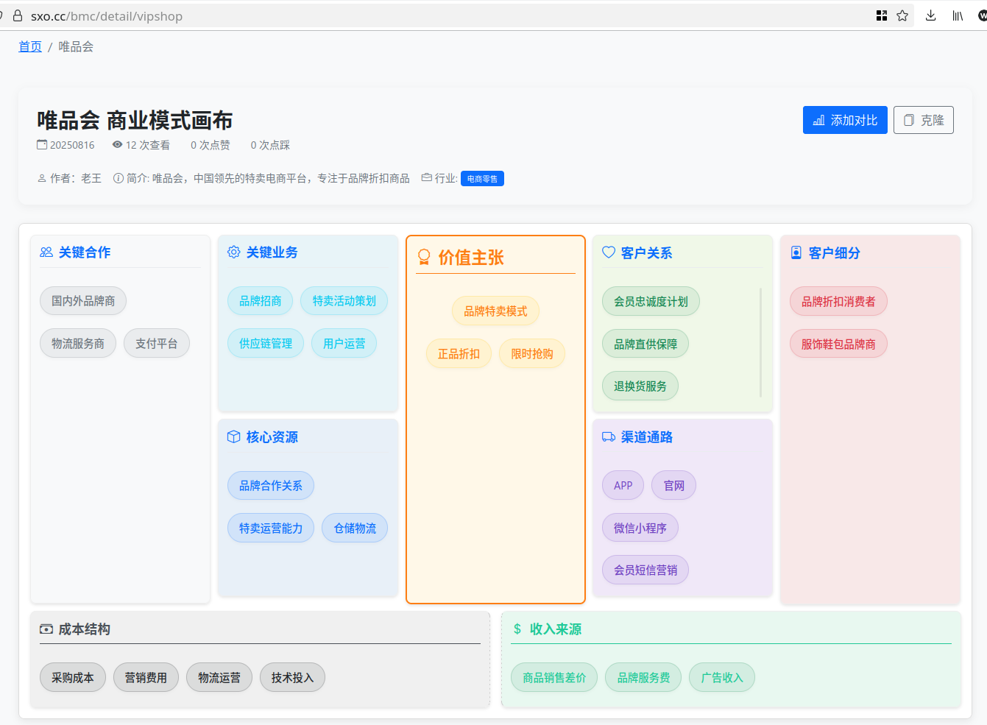Click the people icon beside 关键合作
This screenshot has height=725, width=987.
(46, 252)
